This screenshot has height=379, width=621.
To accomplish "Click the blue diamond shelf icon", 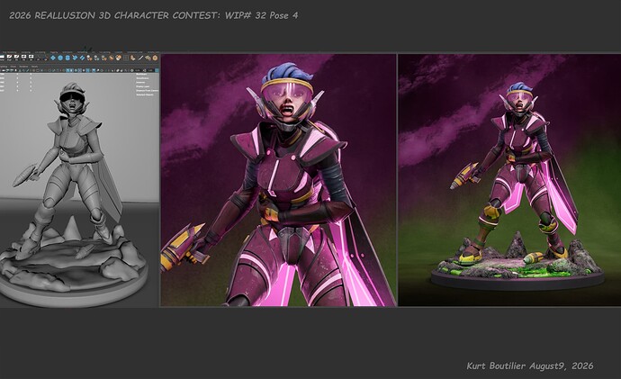I will tap(53, 58).
